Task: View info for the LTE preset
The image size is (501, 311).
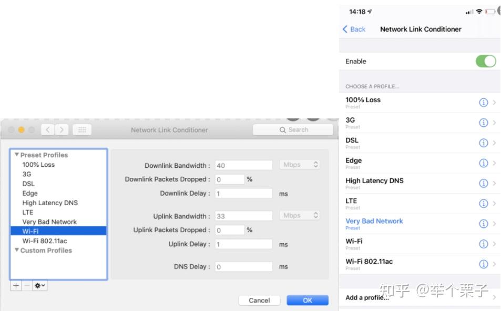Action: tap(484, 204)
